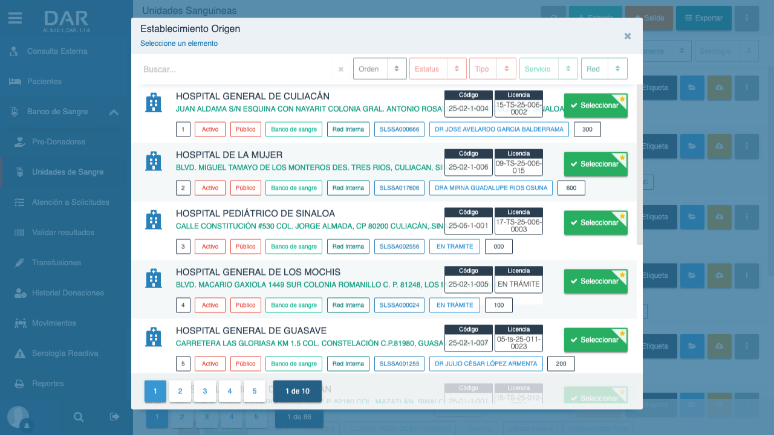Clear the search field with the x icon
Screen dimensions: 774x435
[341, 69]
